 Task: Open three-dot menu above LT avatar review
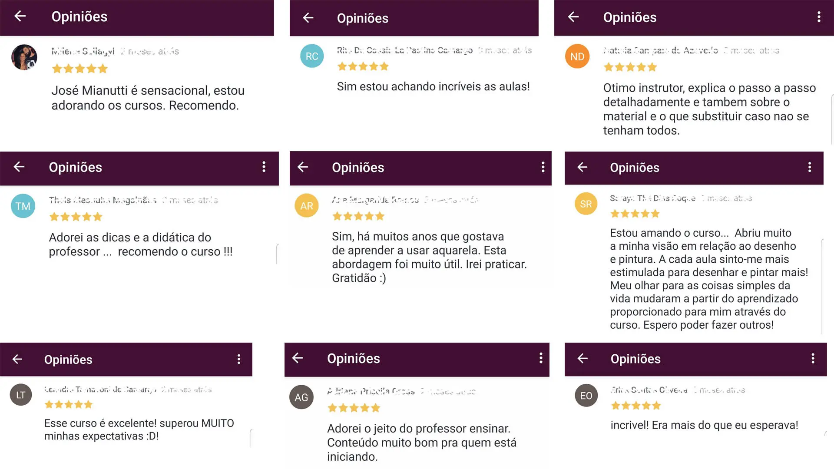click(x=238, y=359)
